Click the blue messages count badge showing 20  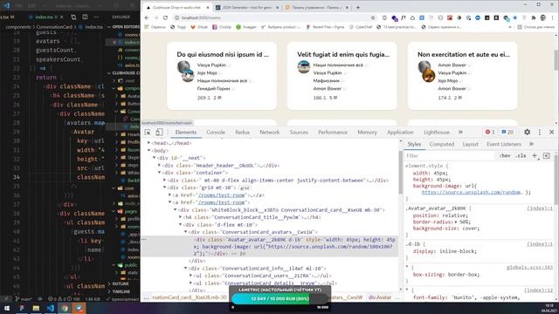[x=507, y=132]
